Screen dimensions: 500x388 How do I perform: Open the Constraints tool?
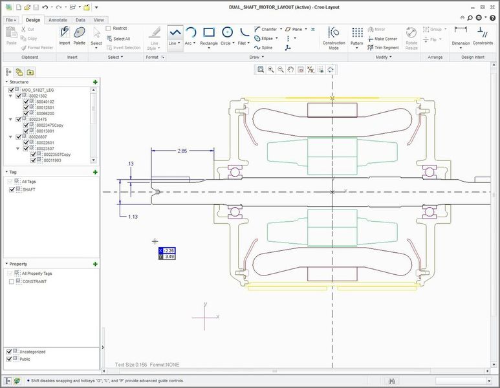coord(483,36)
